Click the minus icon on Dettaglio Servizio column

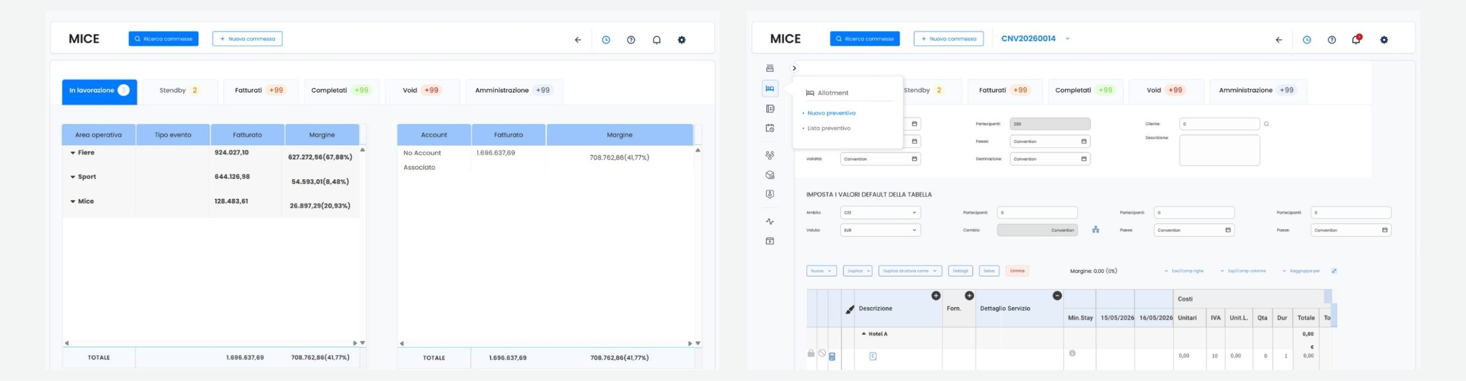[x=1057, y=295]
